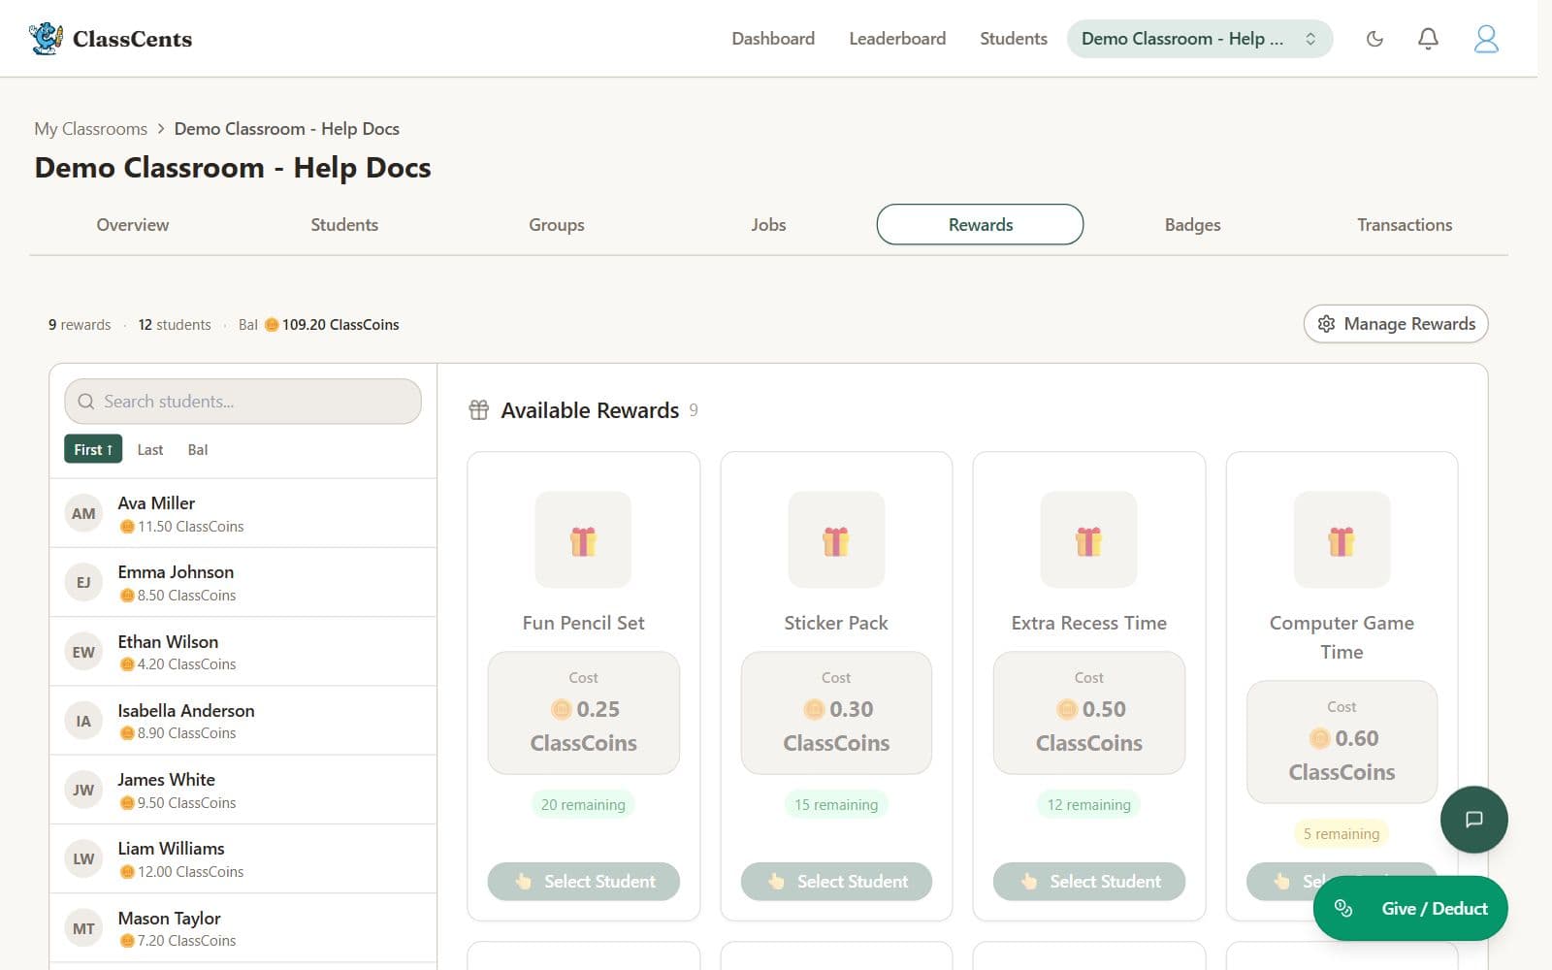Click the Manage Rewards button
1552x970 pixels.
pos(1396,324)
